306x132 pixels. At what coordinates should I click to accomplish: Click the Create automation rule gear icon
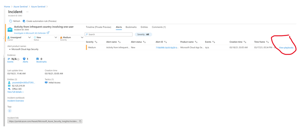click(24, 21)
